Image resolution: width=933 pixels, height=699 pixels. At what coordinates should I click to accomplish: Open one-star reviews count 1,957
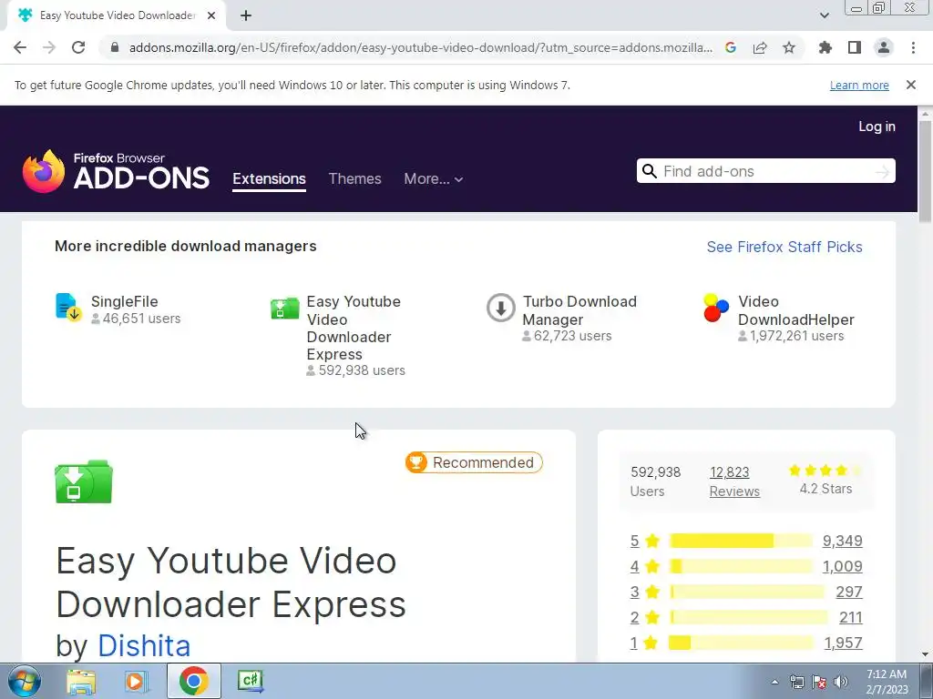coord(843,643)
